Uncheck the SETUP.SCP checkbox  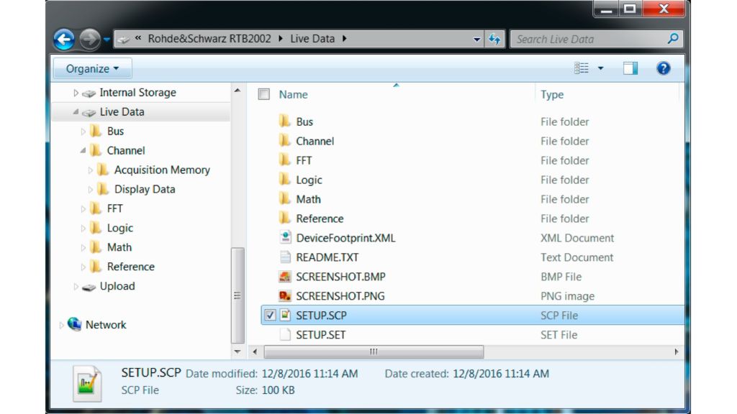tap(270, 316)
